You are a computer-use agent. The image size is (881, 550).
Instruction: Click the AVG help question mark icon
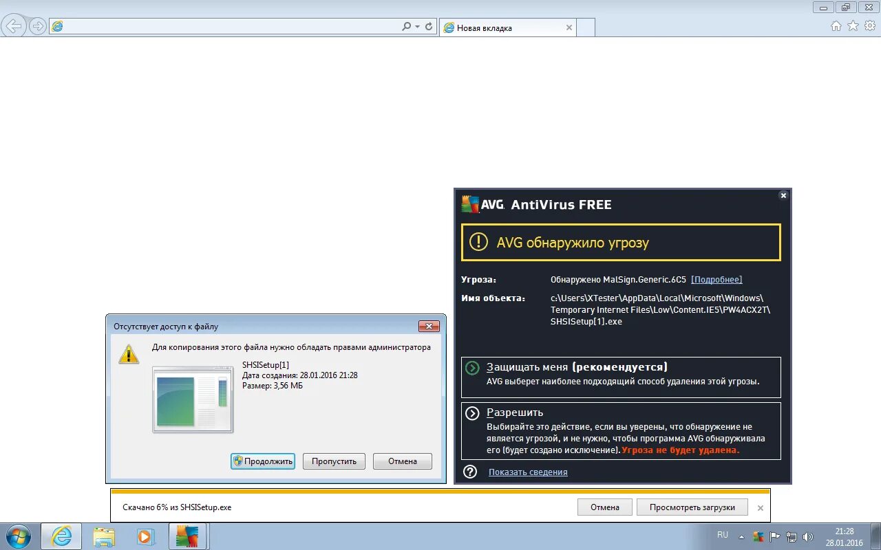pyautogui.click(x=470, y=472)
